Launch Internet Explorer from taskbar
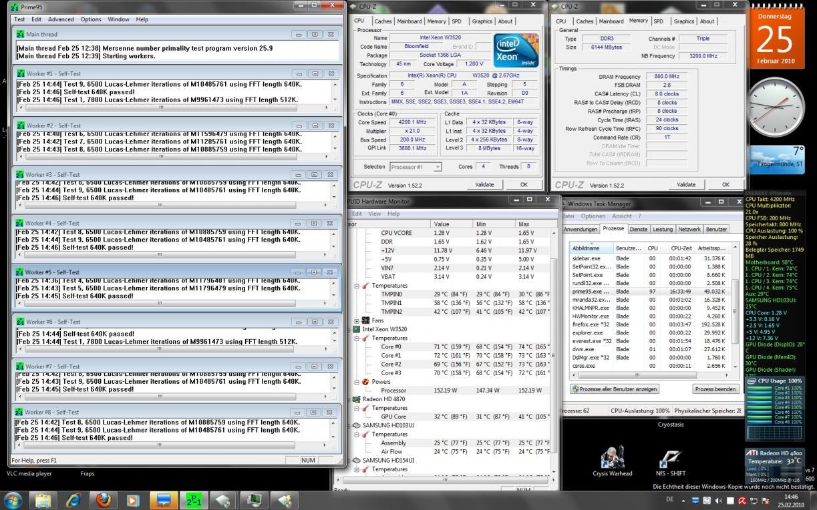Image resolution: width=817 pixels, height=510 pixels. point(73,499)
